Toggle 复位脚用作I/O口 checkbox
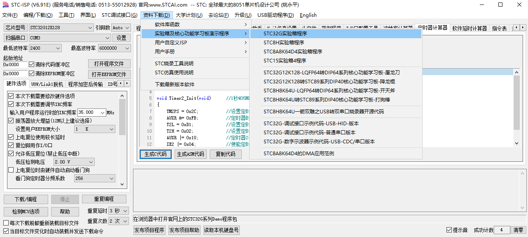Viewport: 528px width, 237px height. (30, 145)
